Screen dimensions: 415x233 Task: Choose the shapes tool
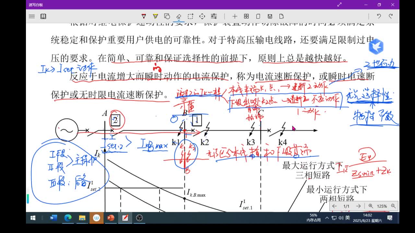click(167, 16)
